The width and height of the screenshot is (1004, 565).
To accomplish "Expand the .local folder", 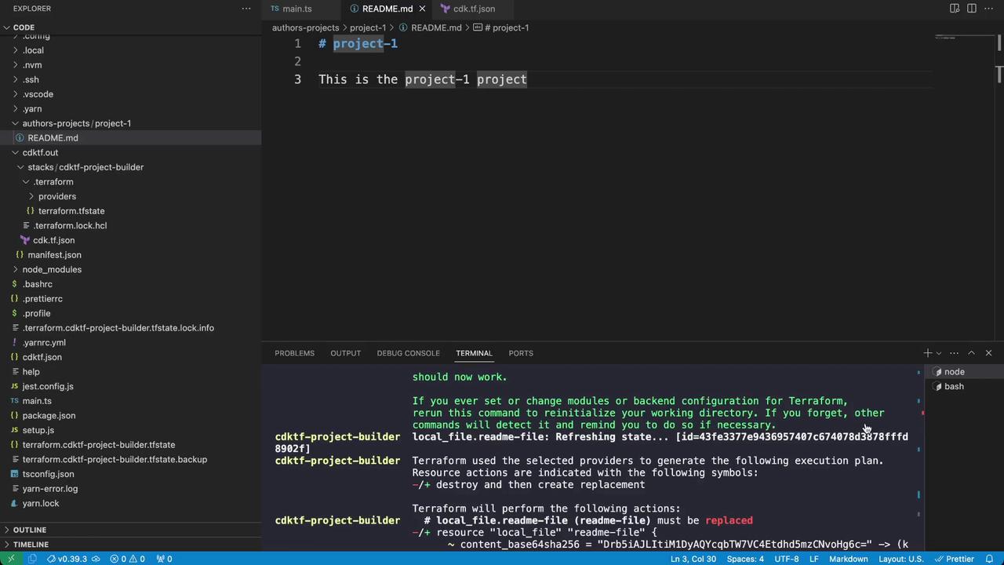I will click(x=33, y=50).
